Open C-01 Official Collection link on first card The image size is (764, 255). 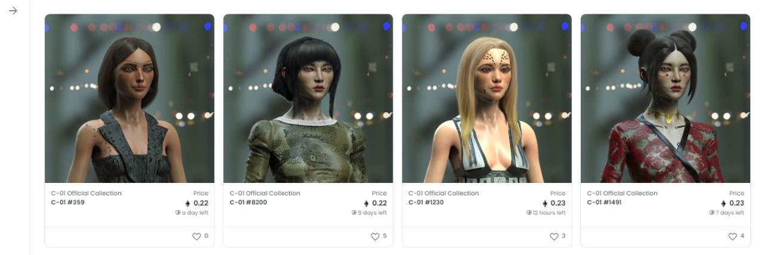click(x=86, y=193)
